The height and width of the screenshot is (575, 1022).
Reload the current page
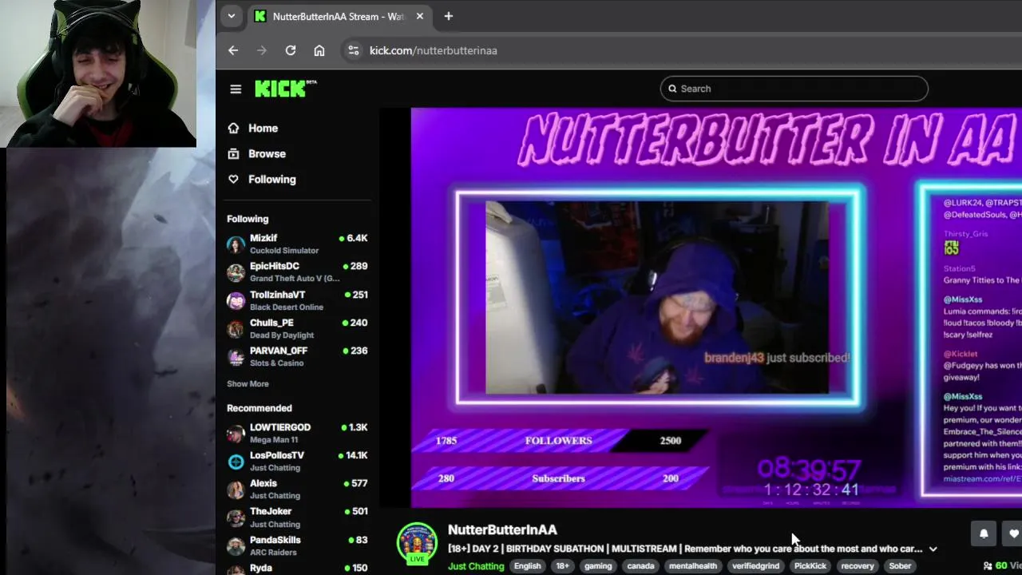pyautogui.click(x=291, y=50)
